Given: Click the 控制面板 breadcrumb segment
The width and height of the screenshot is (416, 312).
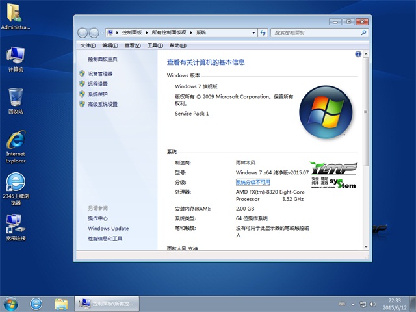Looking at the screenshot, I should (132, 32).
